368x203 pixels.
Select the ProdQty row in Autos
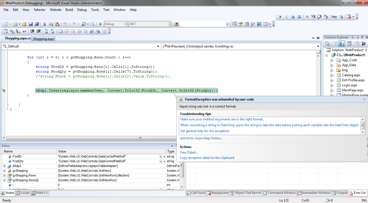[x=91, y=161]
